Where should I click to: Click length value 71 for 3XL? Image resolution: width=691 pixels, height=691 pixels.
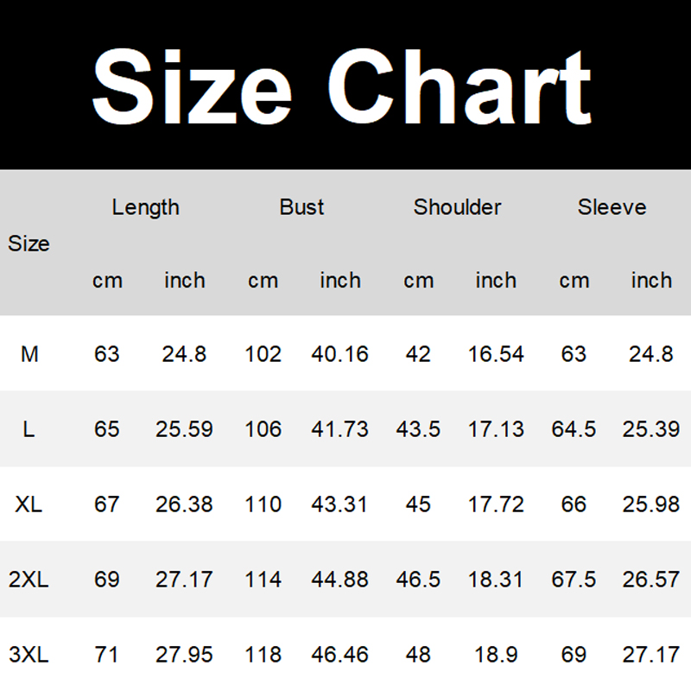tap(107, 654)
